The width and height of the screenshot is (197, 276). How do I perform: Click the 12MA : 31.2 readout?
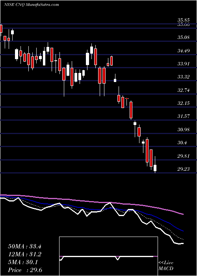24,254
